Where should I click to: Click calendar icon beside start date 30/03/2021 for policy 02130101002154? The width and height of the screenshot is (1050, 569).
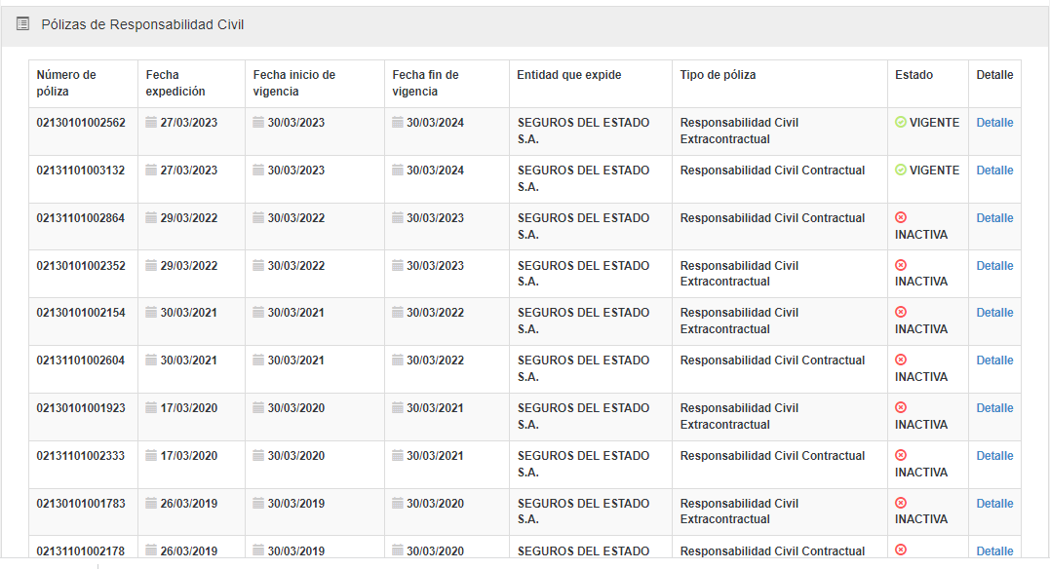click(258, 313)
